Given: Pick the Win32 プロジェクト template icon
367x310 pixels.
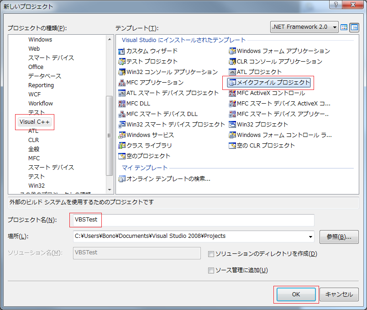Looking at the screenshot, I should 232,125.
